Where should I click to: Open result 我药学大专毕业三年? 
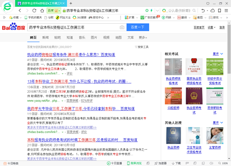pyautogui.click(x=81, y=109)
